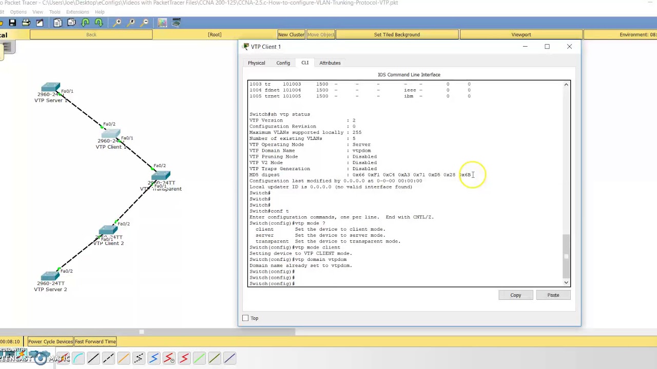Pick the Fiber cable connection tool
The height and width of the screenshot is (369, 657).
click(x=123, y=358)
